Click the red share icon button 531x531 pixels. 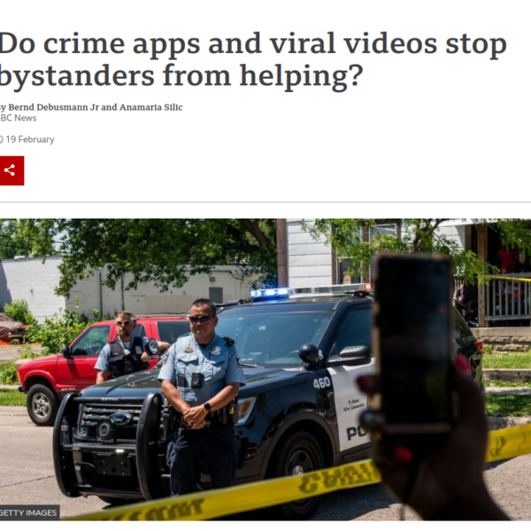tap(12, 170)
